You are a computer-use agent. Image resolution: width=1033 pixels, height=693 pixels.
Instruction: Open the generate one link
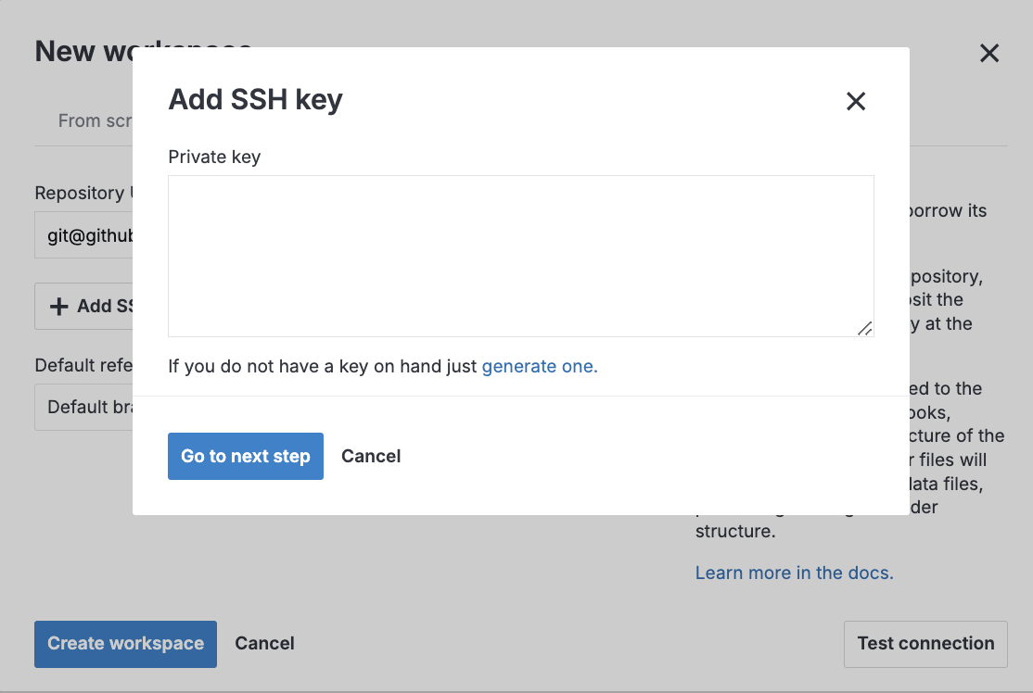(539, 366)
